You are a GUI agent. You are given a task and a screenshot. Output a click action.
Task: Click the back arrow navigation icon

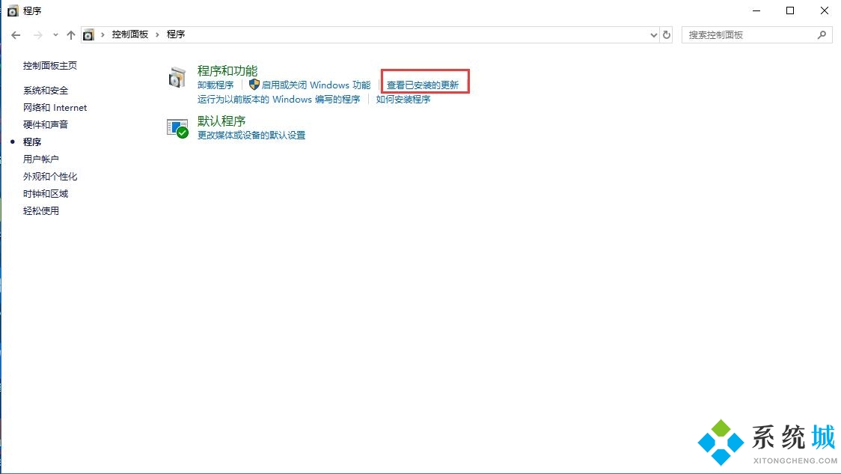pyautogui.click(x=16, y=34)
